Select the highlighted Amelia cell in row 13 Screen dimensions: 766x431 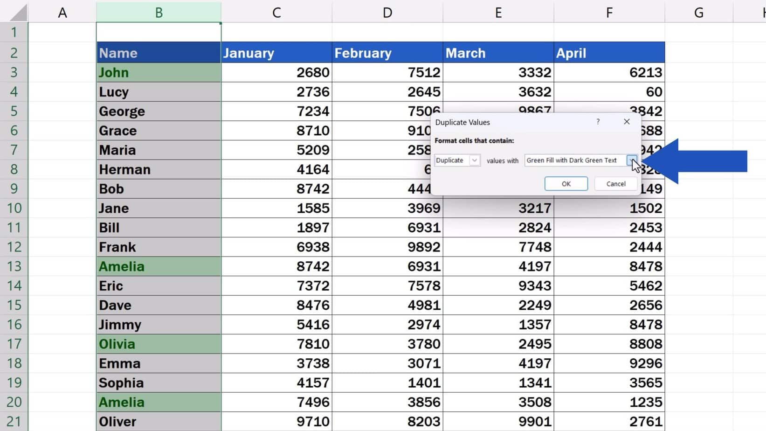tap(159, 266)
